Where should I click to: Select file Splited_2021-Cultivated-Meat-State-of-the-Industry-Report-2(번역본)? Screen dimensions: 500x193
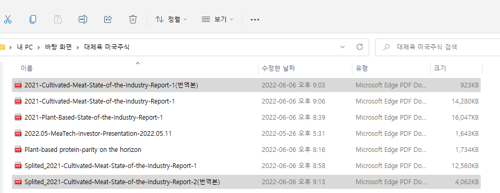point(246,182)
